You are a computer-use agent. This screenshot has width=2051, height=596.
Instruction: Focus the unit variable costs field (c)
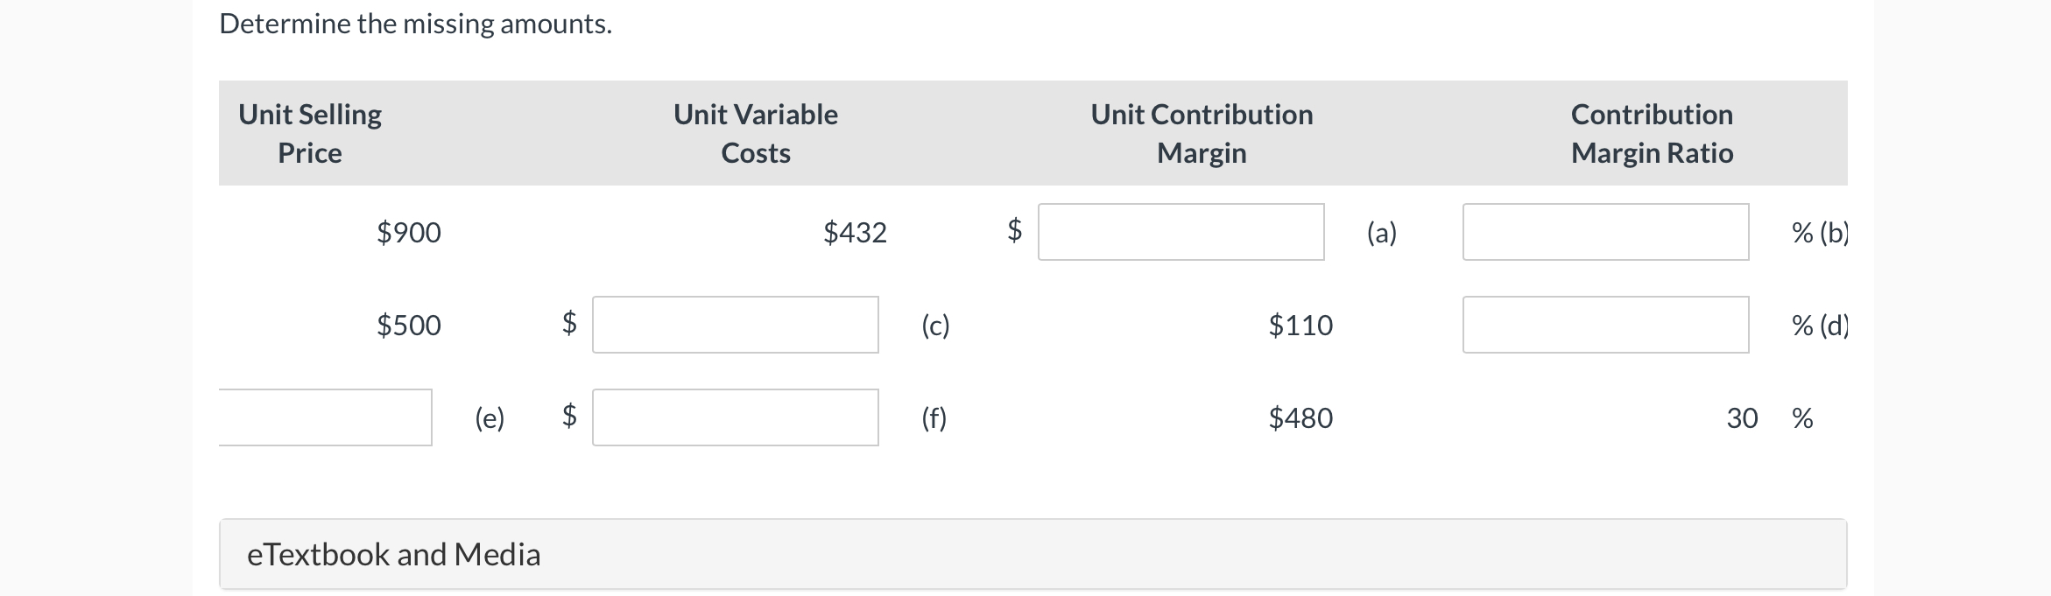tap(735, 325)
